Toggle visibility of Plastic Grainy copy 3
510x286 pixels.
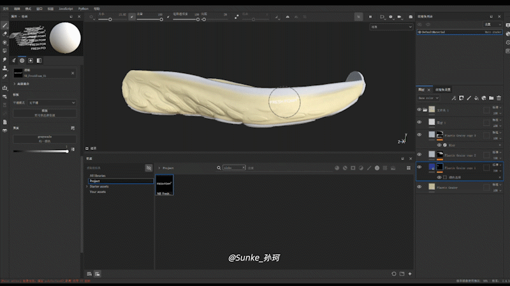pyautogui.click(x=419, y=135)
